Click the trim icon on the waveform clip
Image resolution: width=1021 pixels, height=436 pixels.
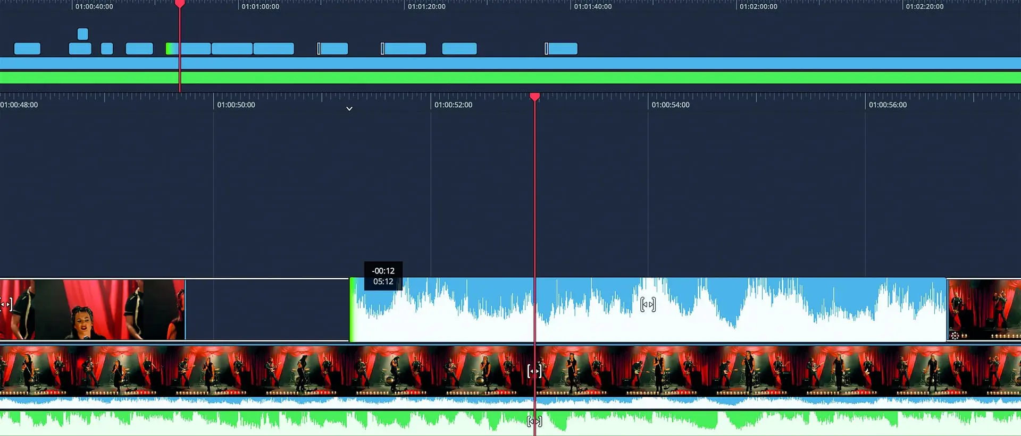pyautogui.click(x=648, y=304)
